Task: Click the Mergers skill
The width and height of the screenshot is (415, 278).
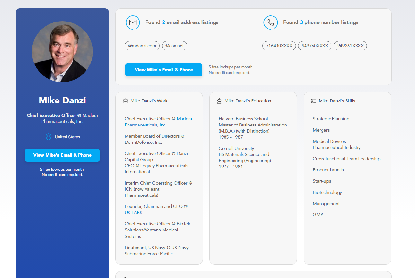Action: pos(321,130)
